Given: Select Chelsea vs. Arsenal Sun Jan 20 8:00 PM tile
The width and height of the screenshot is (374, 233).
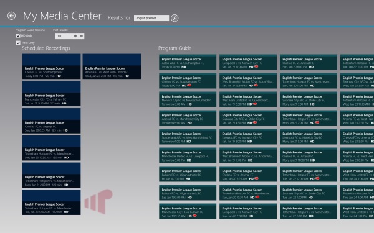Looking at the screenshot, I should pos(309,62).
